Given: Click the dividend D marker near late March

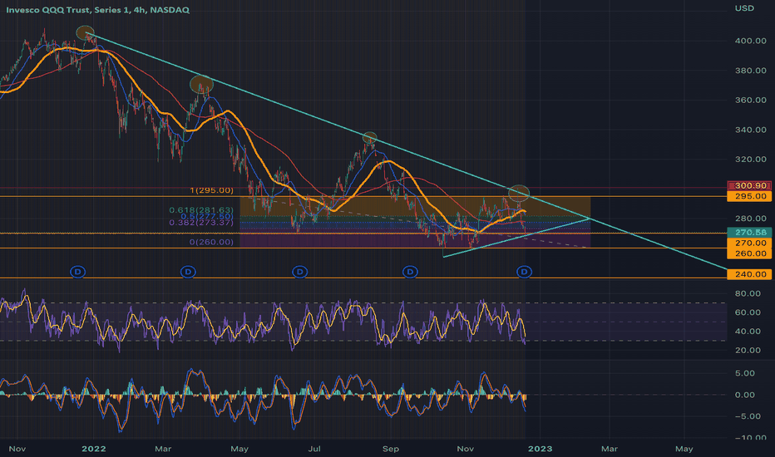Looking at the screenshot, I should [188, 272].
